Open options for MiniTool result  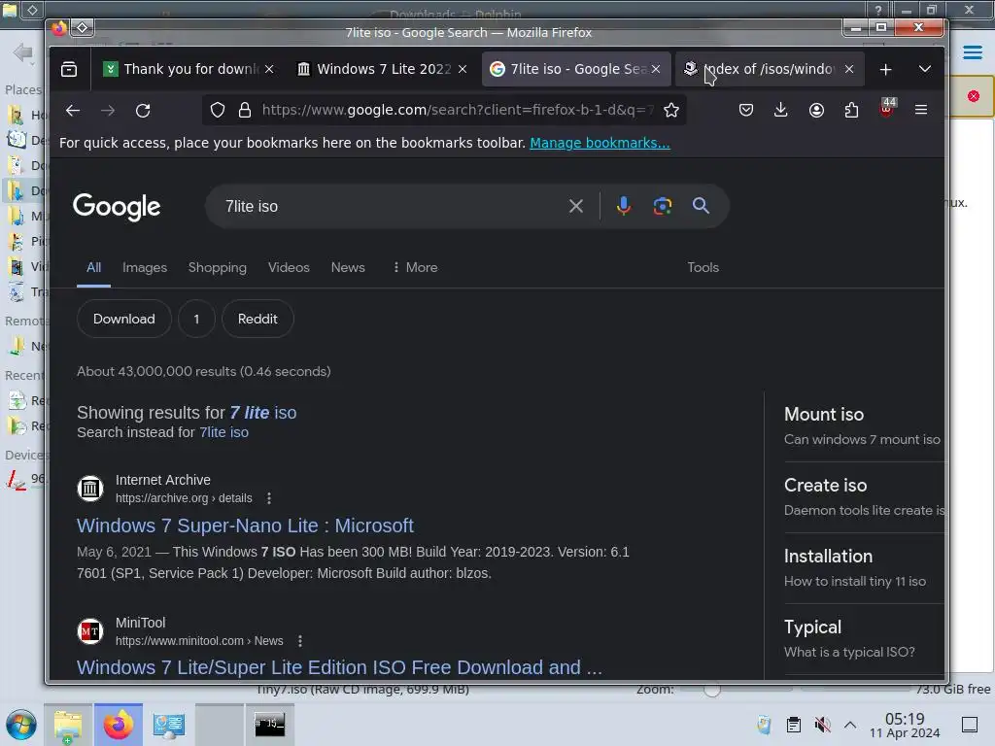coord(300,641)
